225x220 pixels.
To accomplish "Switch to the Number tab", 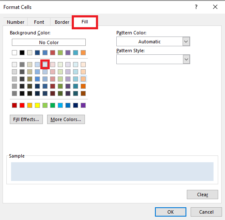I will [x=16, y=22].
